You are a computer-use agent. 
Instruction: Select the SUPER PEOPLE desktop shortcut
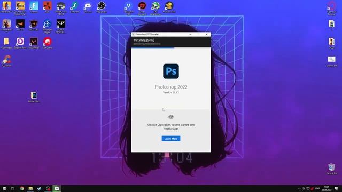click(60, 26)
